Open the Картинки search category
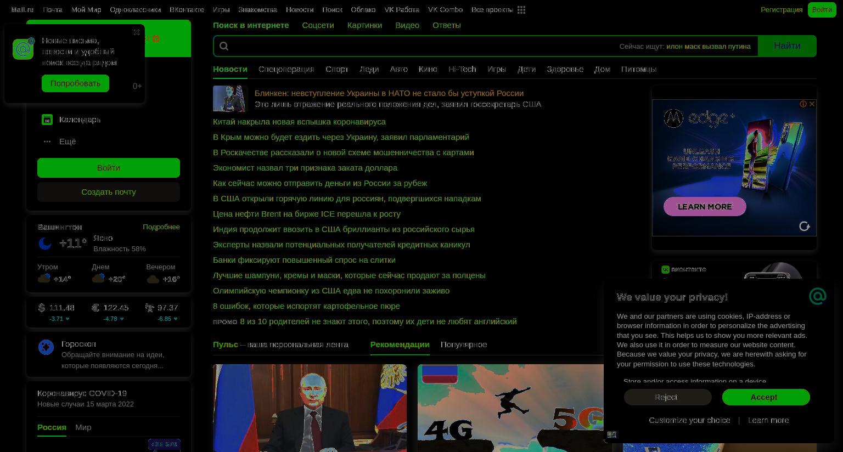Screen dimensions: 843x452 364,25
